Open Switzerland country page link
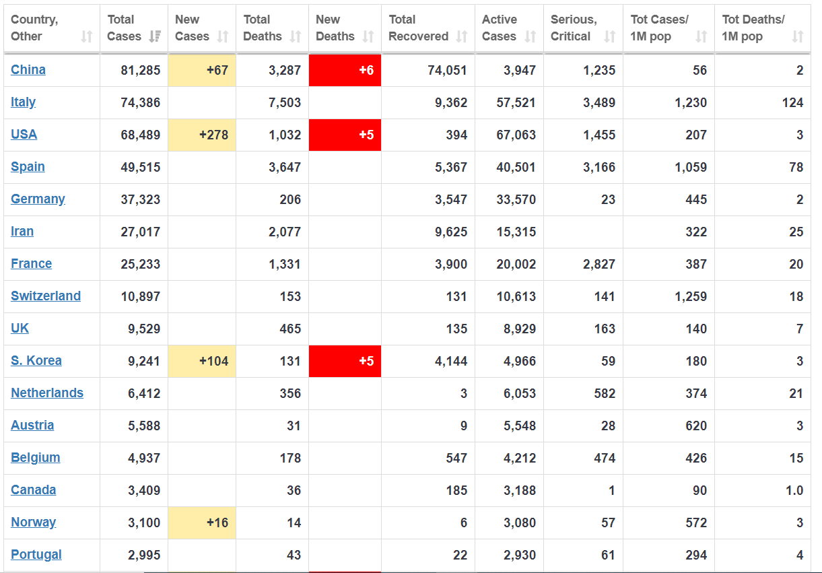 tap(46, 296)
